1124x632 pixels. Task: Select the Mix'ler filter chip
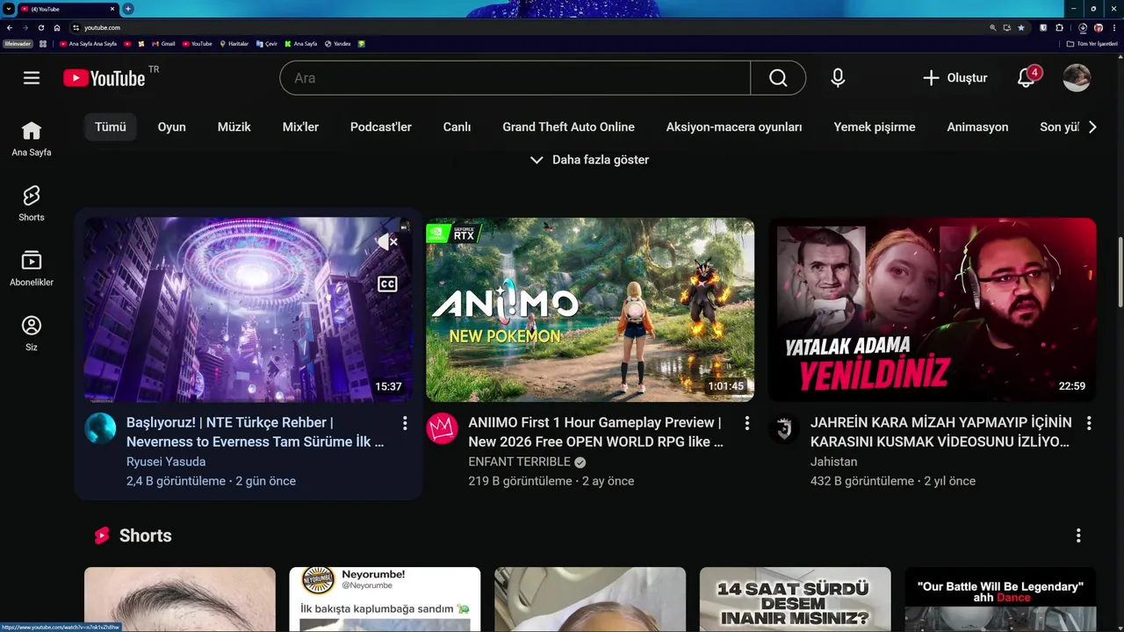[300, 127]
